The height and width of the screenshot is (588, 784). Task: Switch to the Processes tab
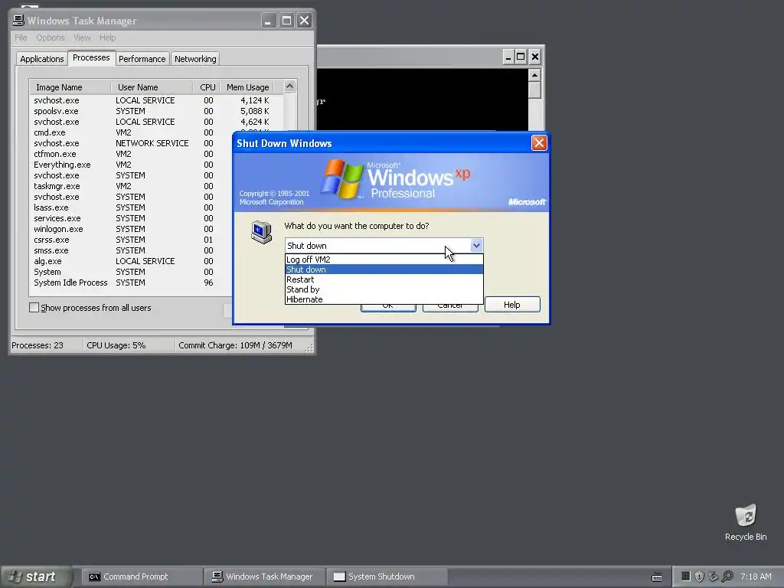pyautogui.click(x=91, y=57)
